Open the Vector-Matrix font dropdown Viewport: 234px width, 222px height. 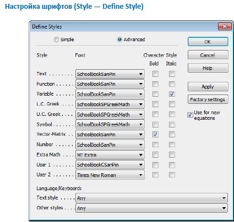click(110, 135)
